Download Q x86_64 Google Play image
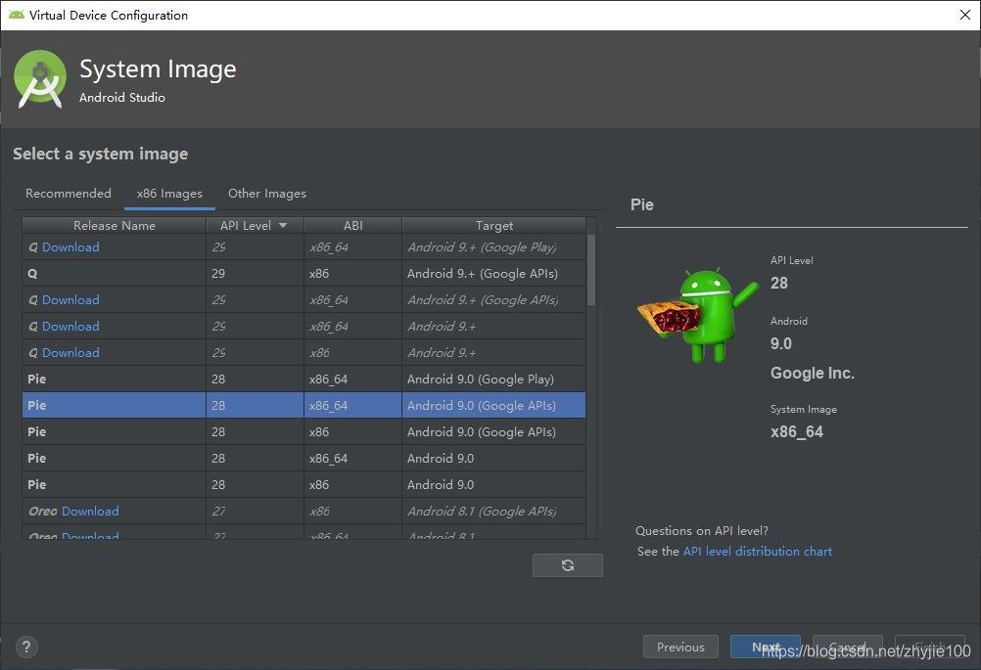 (x=70, y=246)
